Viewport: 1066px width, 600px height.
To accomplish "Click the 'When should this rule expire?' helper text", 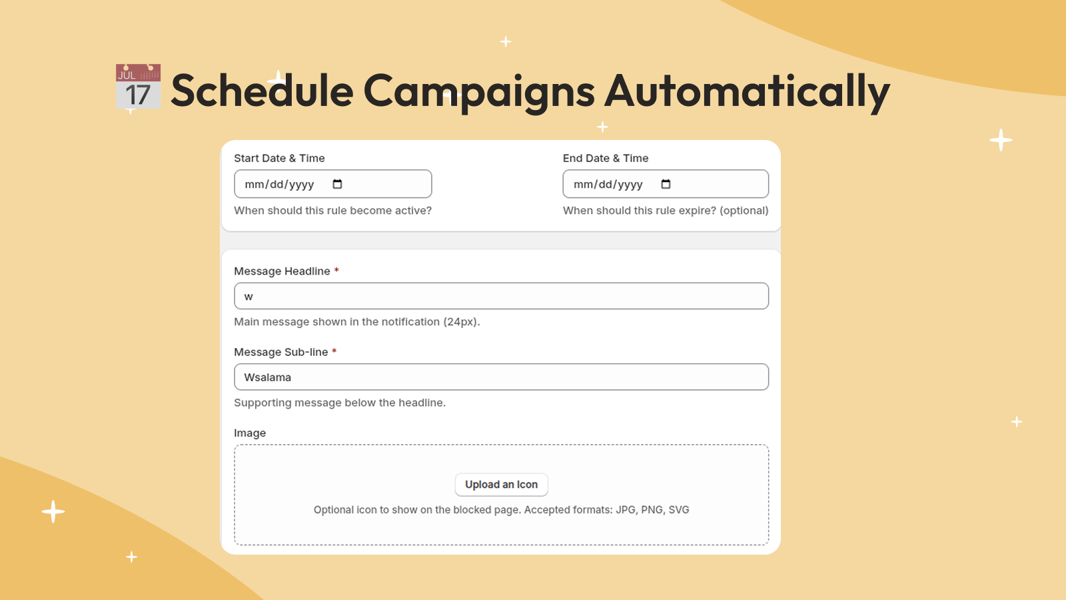I will pyautogui.click(x=666, y=210).
